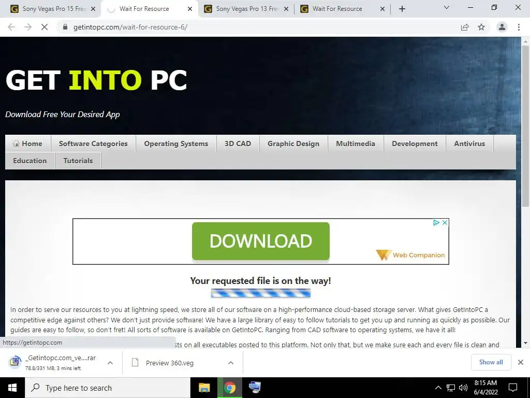The height and width of the screenshot is (398, 530).
Task: Open a new tab with plus icon
Action: coord(402,9)
